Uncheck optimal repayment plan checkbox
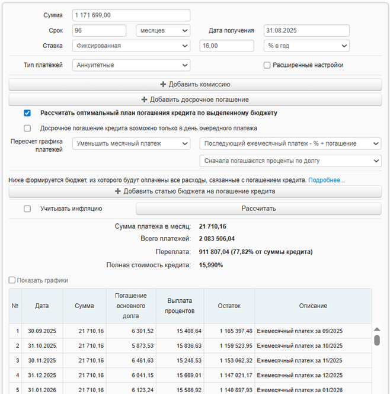 27,113
